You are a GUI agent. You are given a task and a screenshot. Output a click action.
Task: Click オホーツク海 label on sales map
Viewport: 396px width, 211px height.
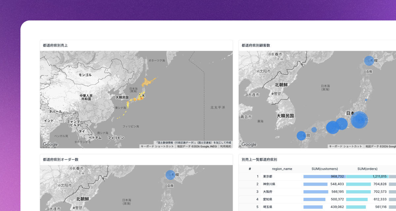click(x=156, y=60)
